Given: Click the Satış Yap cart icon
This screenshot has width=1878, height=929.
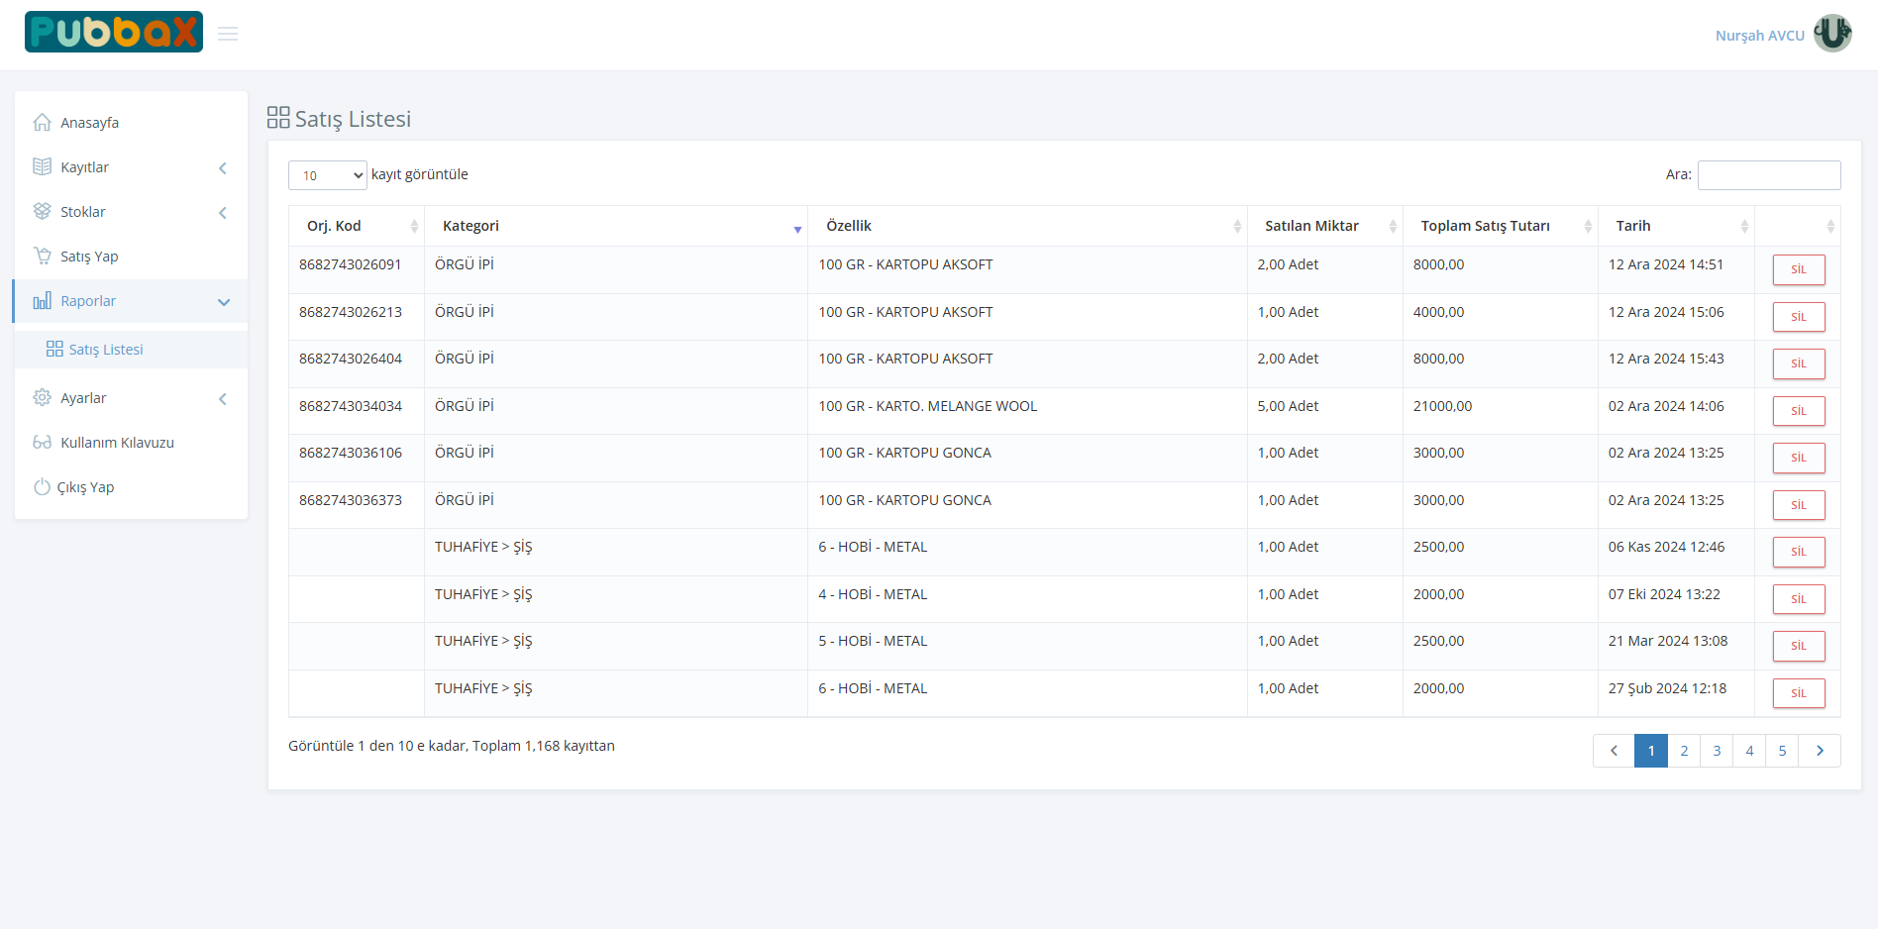Looking at the screenshot, I should [x=42, y=256].
